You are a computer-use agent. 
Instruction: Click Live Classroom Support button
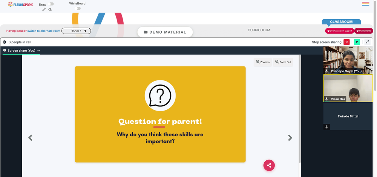340,31
